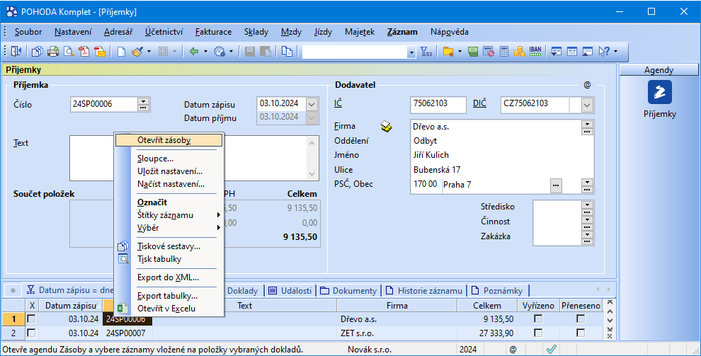
Task: Expand the DIČ dropdown arrow
Action: point(587,105)
